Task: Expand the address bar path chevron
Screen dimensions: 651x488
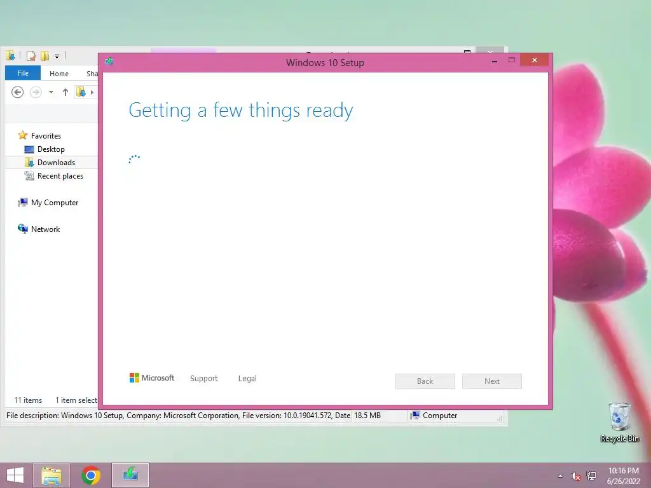Action: point(92,92)
